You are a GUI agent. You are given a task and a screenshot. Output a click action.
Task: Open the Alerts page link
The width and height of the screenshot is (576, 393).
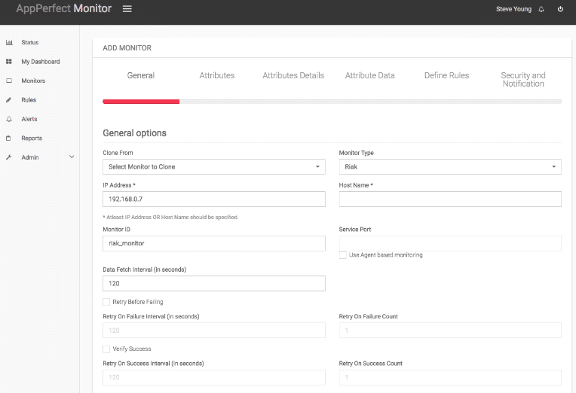[29, 119]
